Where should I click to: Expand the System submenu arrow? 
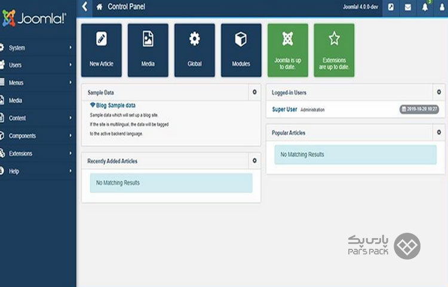coord(70,47)
